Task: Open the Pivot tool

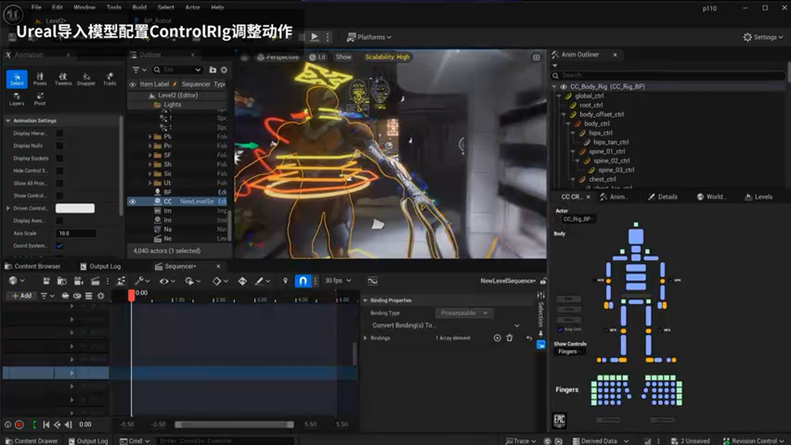Action: 40,99
